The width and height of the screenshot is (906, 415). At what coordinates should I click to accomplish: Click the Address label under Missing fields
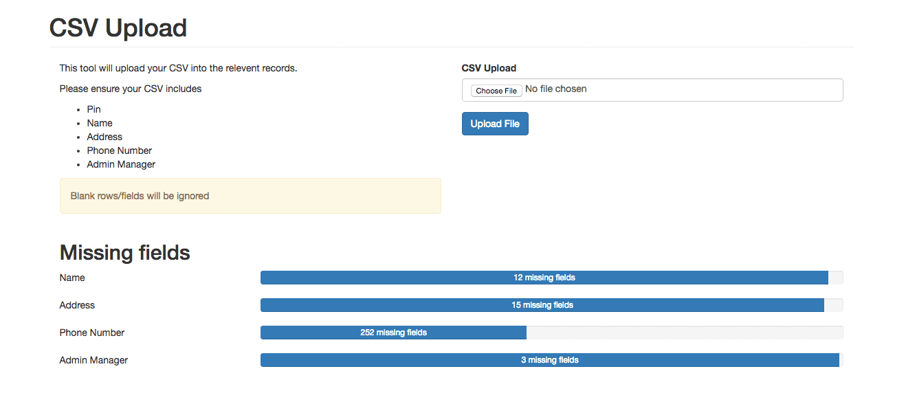point(77,305)
